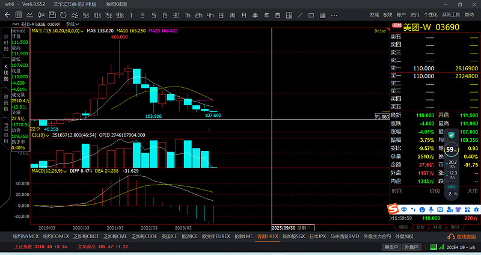This screenshot has height=255, width=481.
Task: Switch to the 芝加哥CBOT exchange tab
Action: click(86, 236)
